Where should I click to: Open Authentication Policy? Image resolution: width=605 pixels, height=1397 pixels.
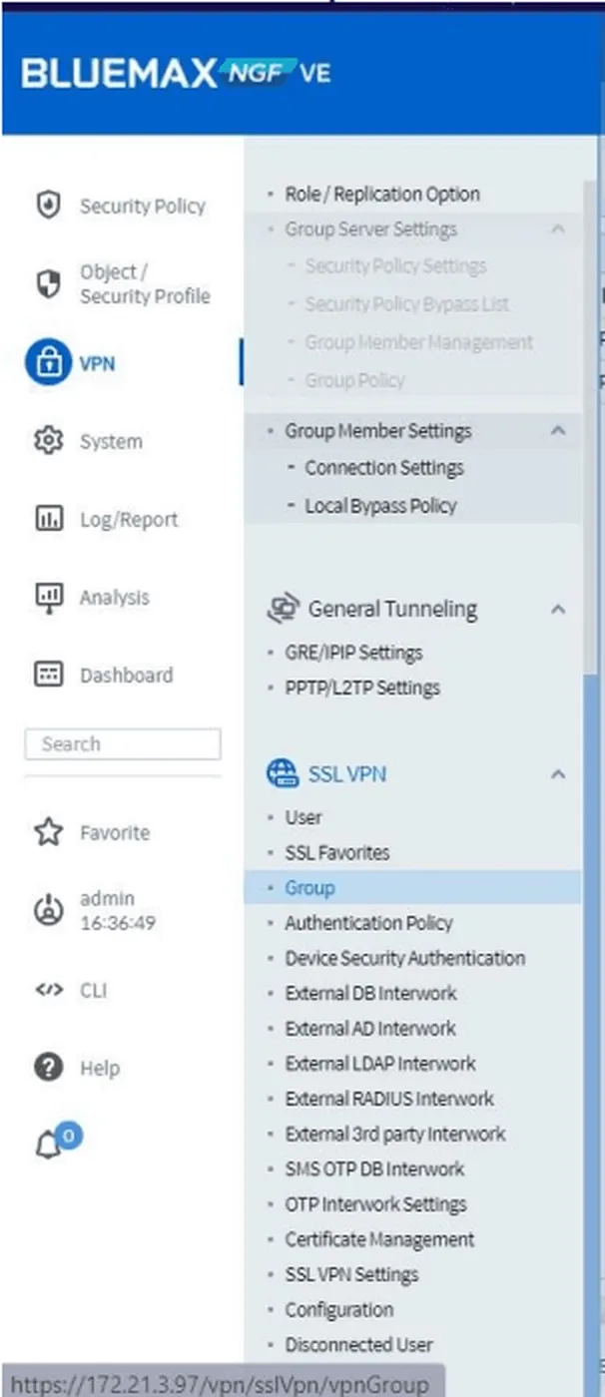(368, 923)
